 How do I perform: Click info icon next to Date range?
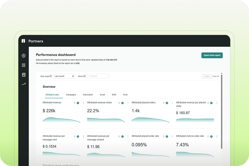coord(51,76)
